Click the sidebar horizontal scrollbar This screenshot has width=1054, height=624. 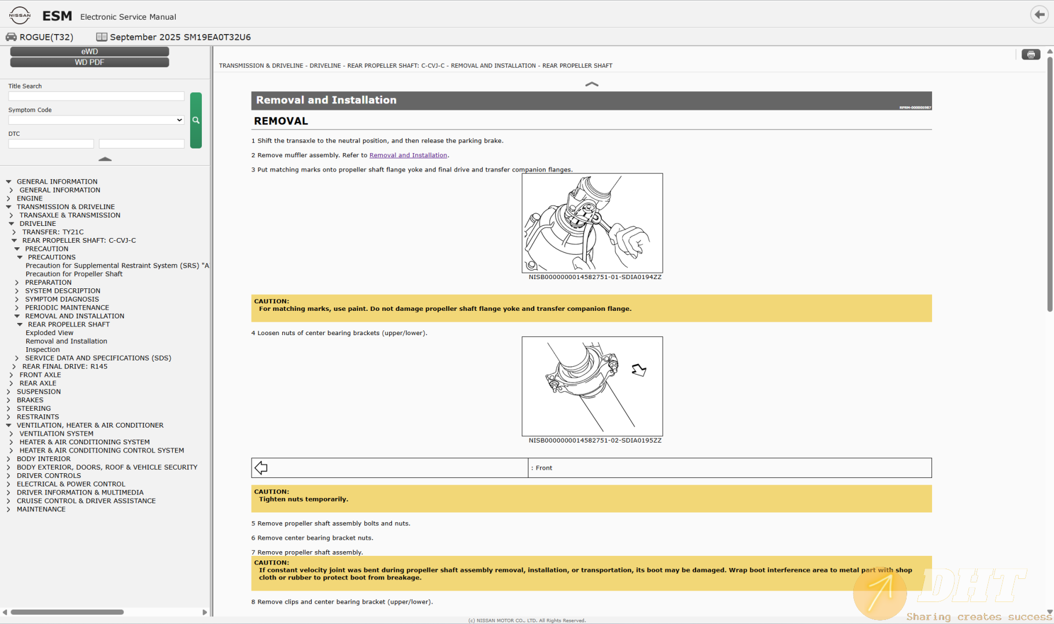(67, 612)
